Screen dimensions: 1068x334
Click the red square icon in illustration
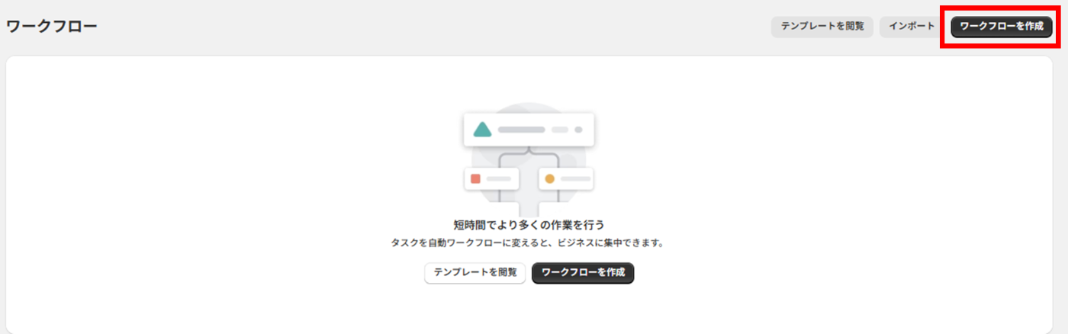(x=475, y=178)
